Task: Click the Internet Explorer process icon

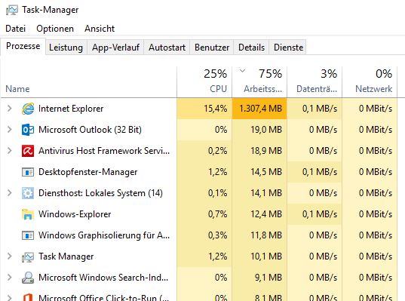Action: pos(28,109)
